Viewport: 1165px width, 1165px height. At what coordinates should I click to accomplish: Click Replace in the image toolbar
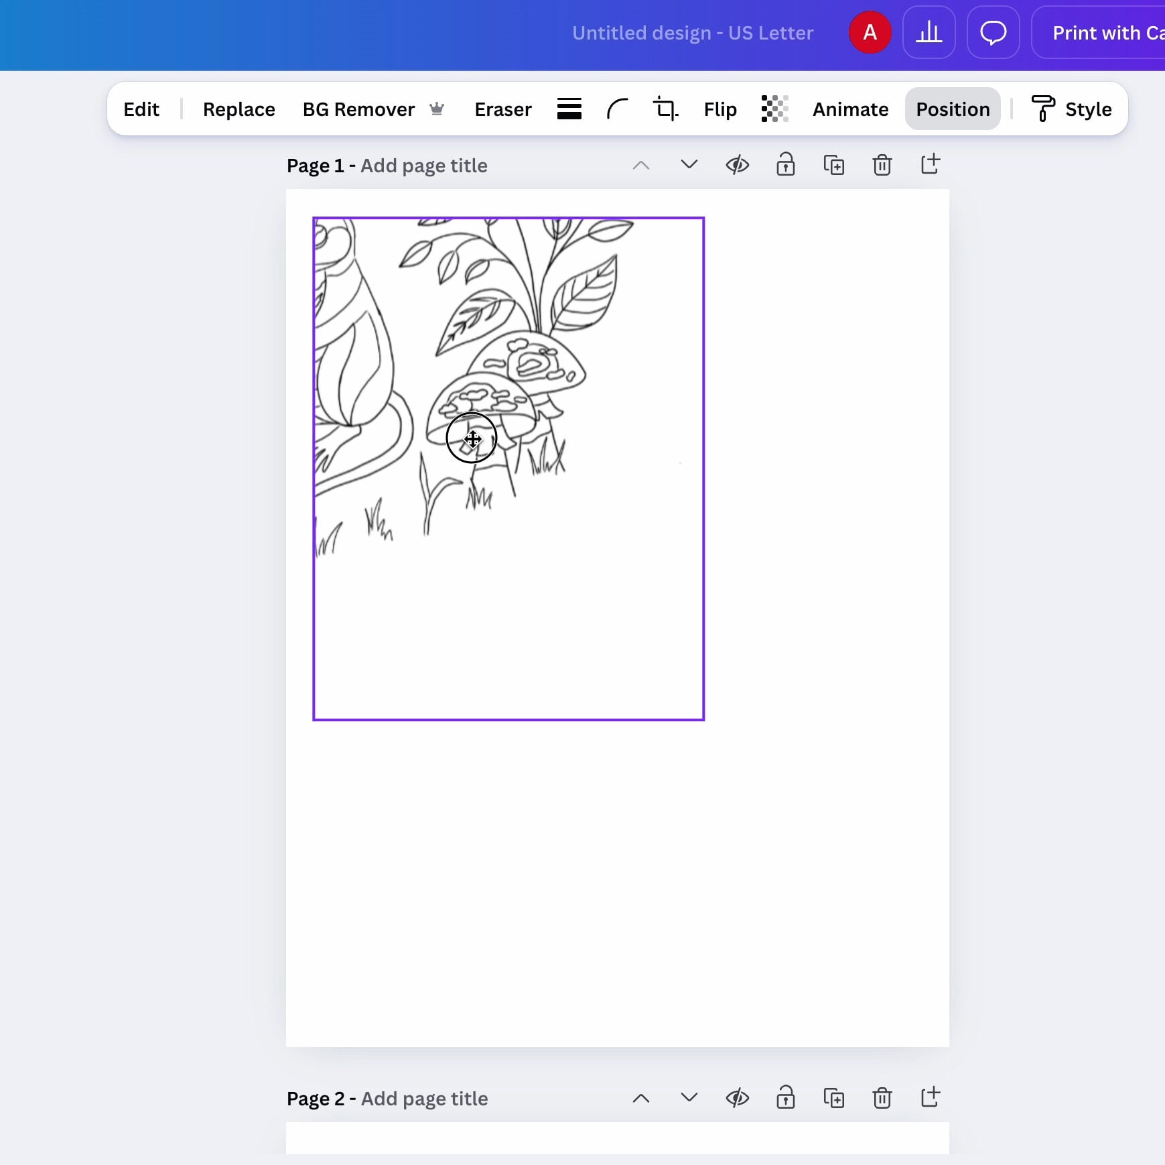(239, 109)
